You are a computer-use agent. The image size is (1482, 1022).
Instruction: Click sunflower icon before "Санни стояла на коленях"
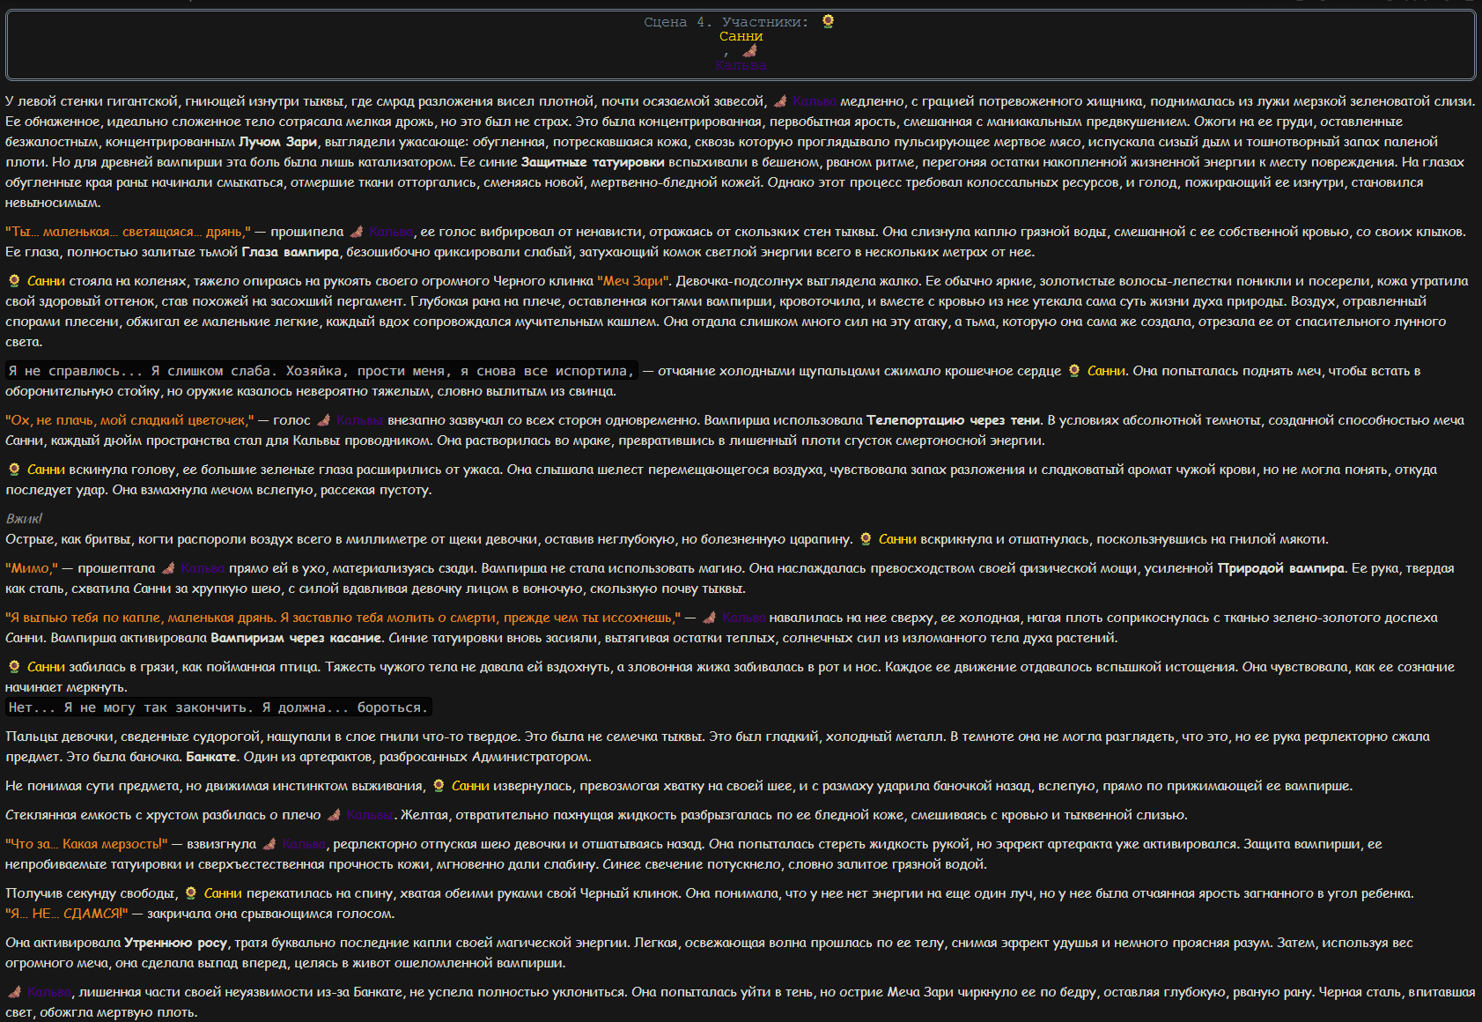pos(14,281)
